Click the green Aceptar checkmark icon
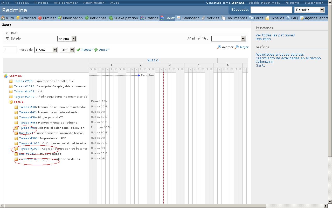The width and height of the screenshot is (332, 208). 78,50
